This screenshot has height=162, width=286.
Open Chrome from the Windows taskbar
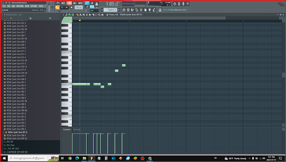point(70,158)
